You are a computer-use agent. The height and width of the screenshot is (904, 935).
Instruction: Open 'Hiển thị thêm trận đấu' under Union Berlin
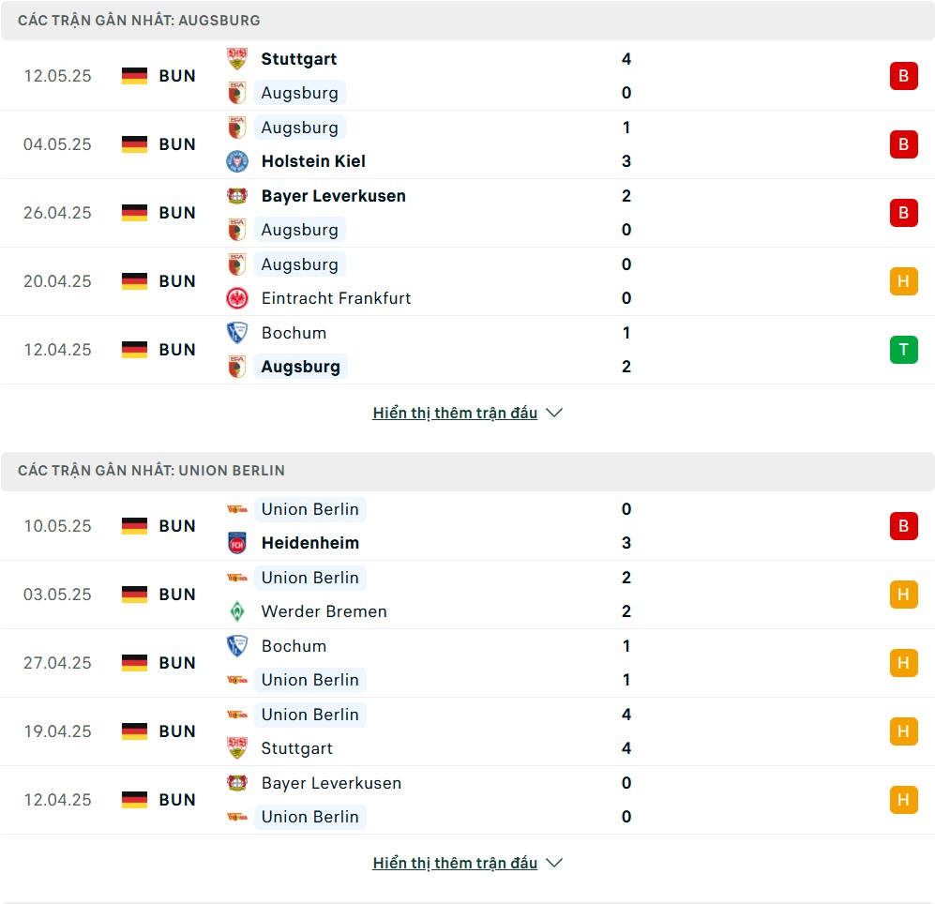coord(455,863)
